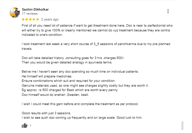Image resolution: width=192 pixels, height=133 pixels.
Task: Click the fourth star of the rating
Action: pos(34,19)
